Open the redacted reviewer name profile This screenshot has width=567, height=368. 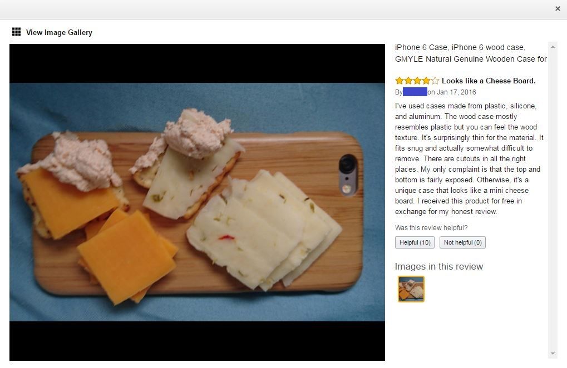415,92
